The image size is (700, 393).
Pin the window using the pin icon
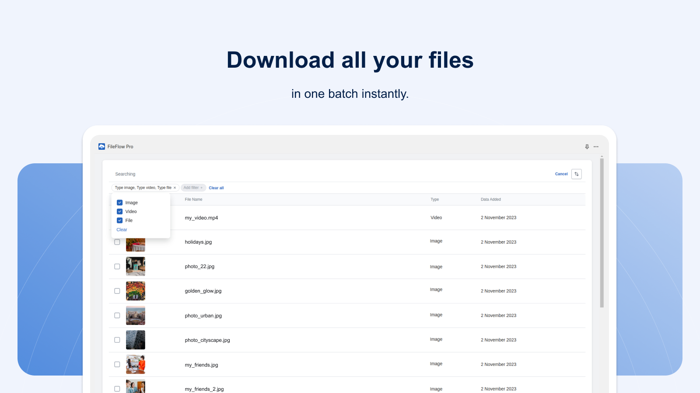[587, 147]
